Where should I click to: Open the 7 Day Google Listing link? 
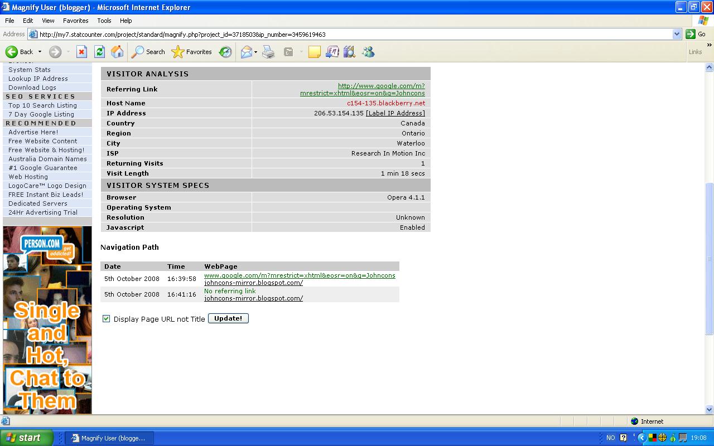41,114
